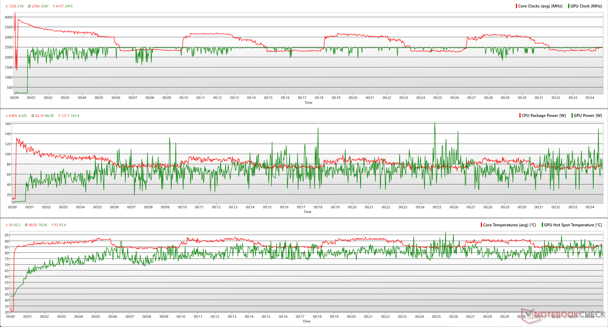Click the maximum arrow icon in clocks chart
Viewport: 608px width, 327px height.
pos(54,6)
